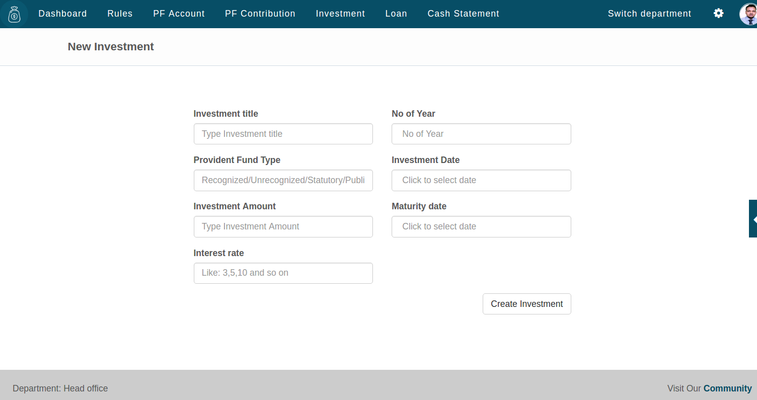Open the PF Contribution menu
The width and height of the screenshot is (757, 400).
tap(260, 14)
